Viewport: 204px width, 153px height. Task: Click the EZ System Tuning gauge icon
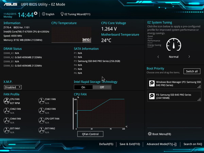[174, 45]
